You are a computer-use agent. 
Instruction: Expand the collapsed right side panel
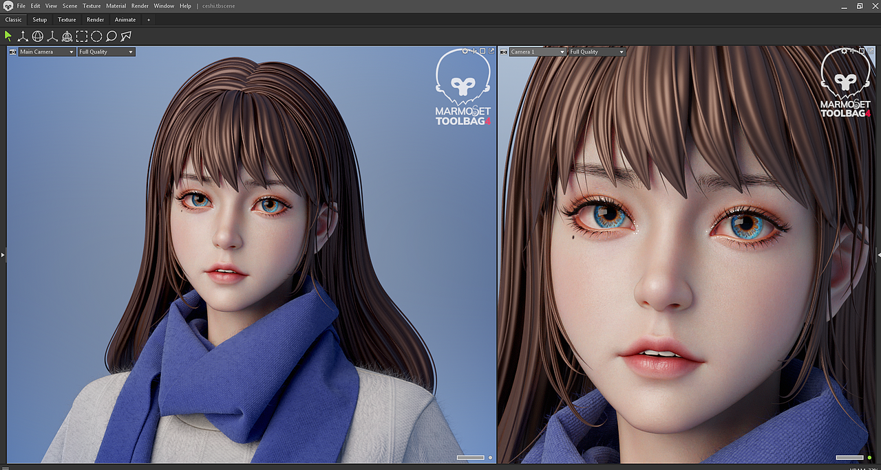click(878, 255)
